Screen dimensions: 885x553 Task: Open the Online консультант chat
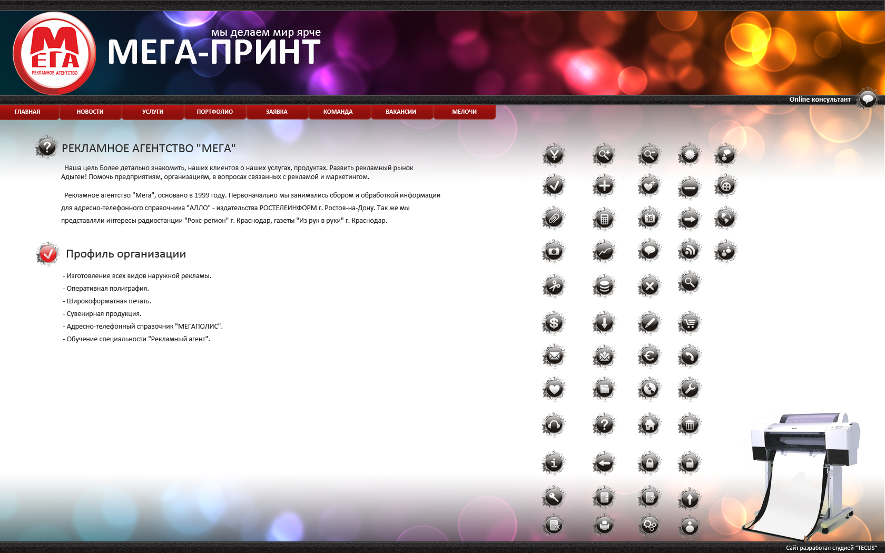[x=867, y=99]
